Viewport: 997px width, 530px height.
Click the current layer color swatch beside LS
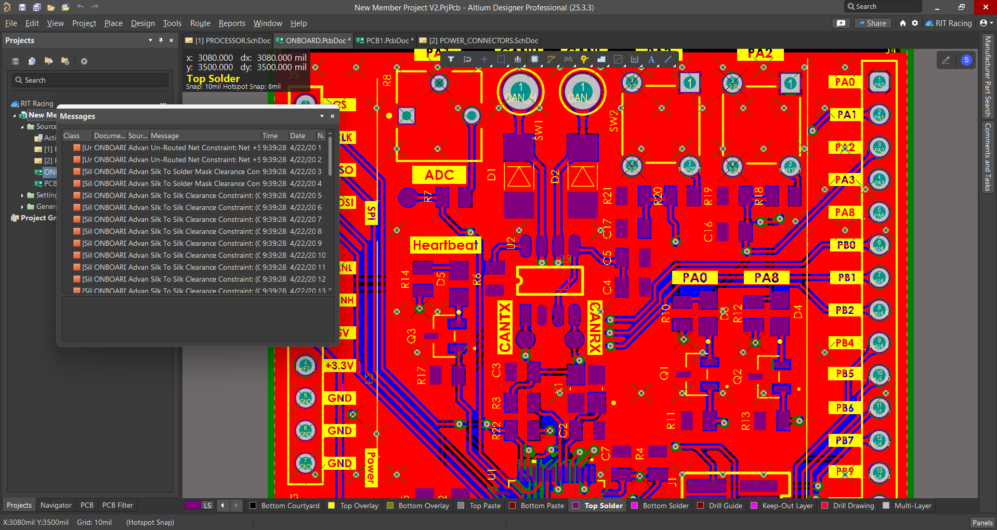192,505
